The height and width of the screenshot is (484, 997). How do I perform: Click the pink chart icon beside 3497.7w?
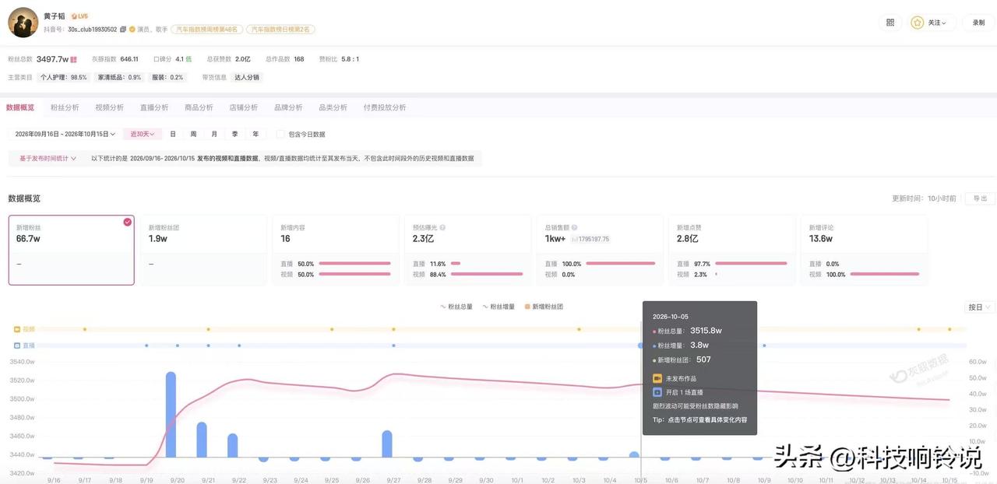(74, 59)
